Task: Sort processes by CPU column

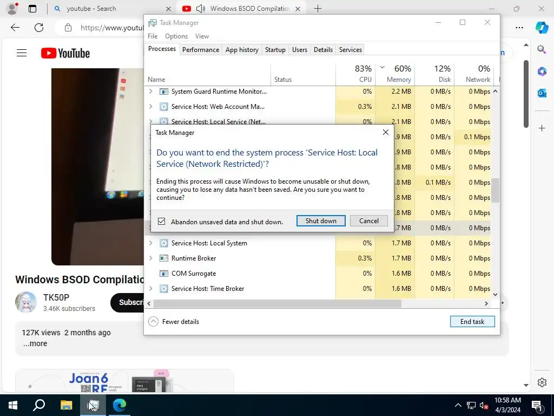Action: tap(355, 74)
